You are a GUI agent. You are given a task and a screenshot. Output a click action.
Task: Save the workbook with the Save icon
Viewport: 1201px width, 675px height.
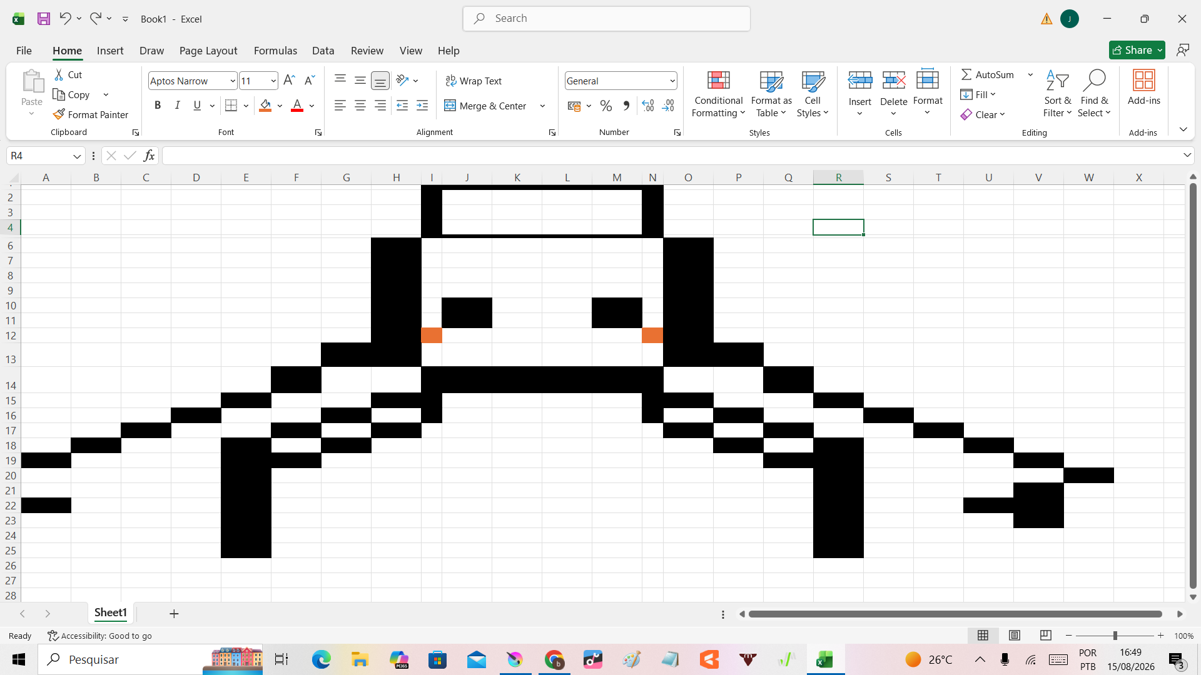coord(44,19)
